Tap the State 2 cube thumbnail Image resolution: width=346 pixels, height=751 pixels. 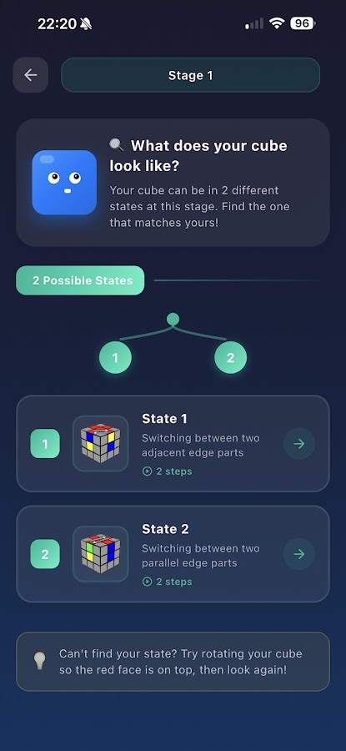click(101, 554)
